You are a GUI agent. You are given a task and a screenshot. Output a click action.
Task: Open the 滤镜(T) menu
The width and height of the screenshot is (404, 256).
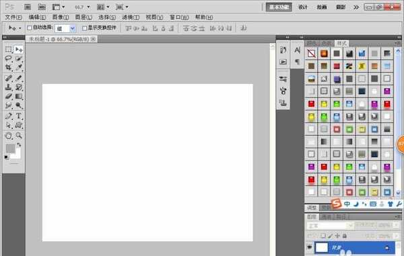(131, 17)
